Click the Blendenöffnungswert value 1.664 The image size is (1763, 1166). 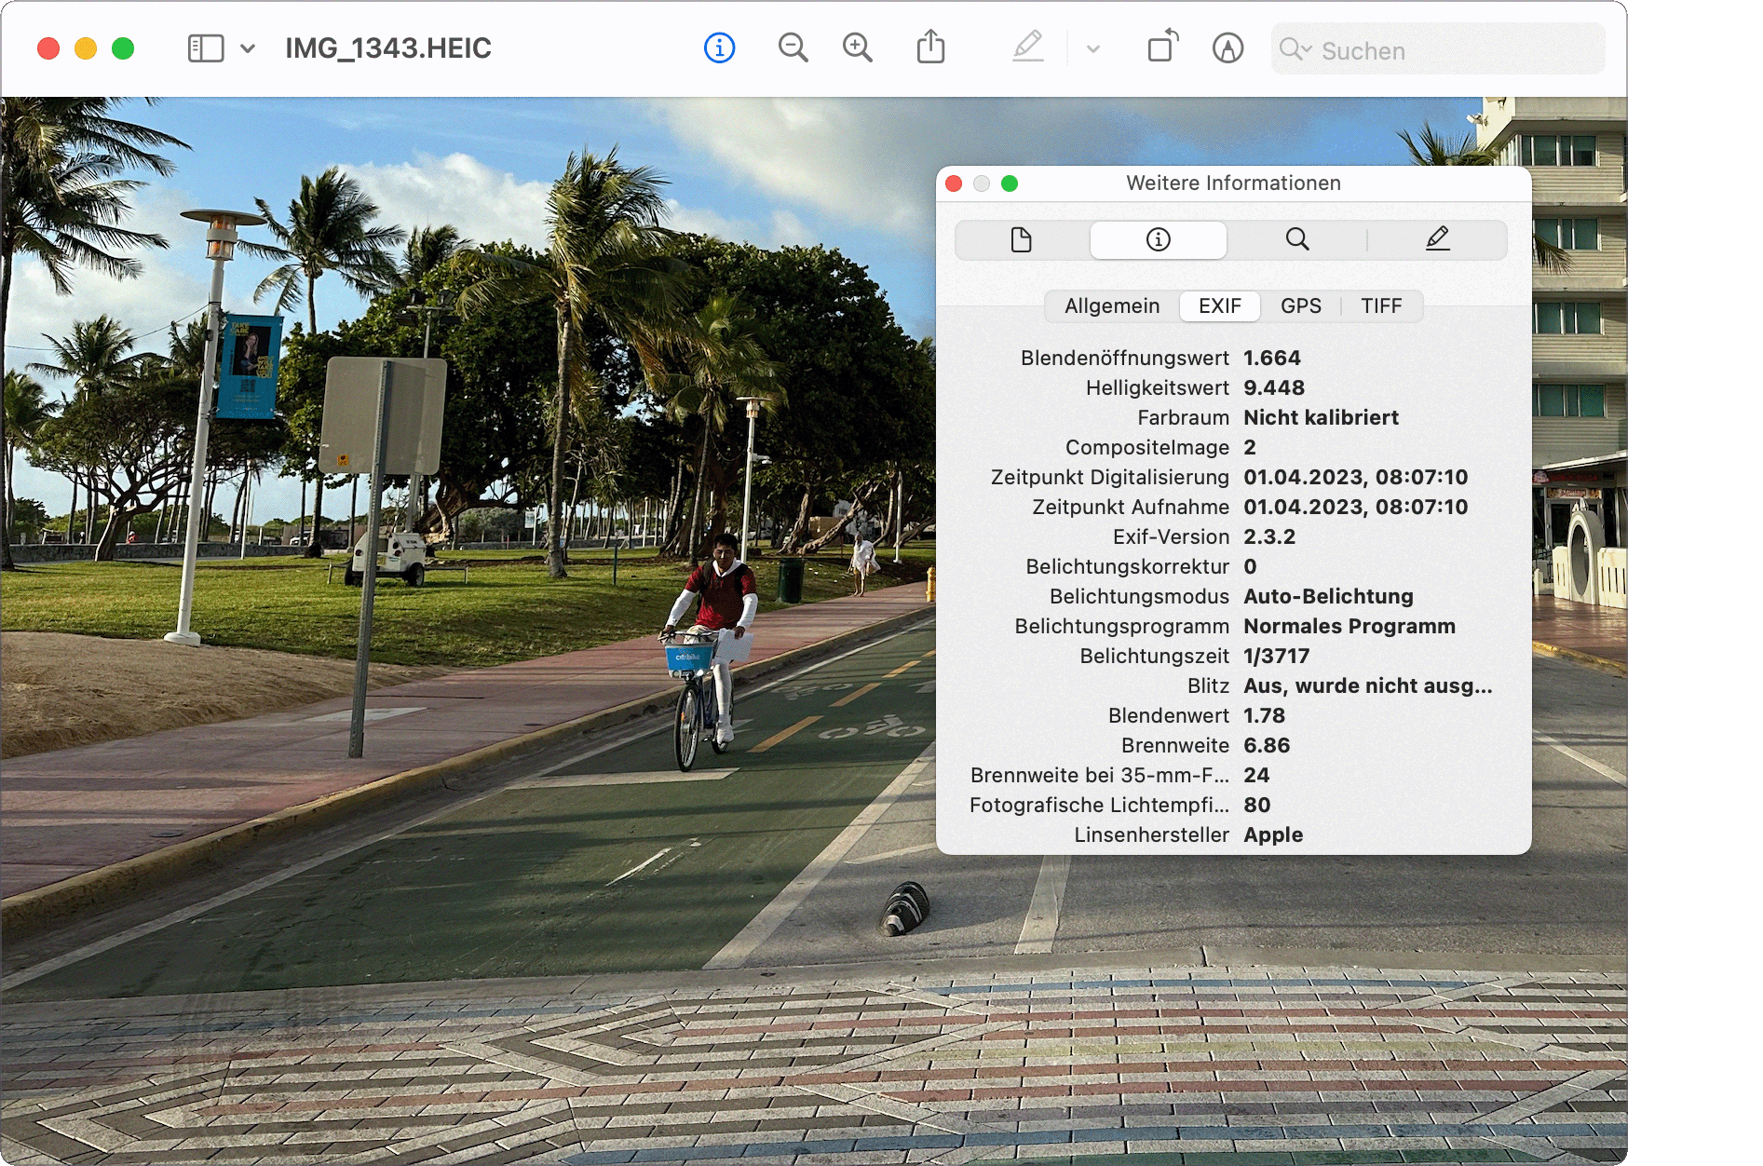tap(1272, 359)
